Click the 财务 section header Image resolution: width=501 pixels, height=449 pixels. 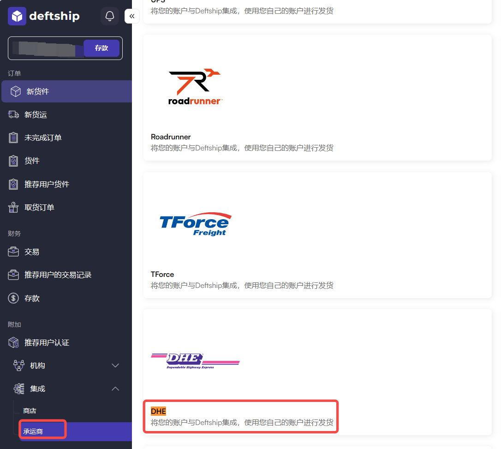[x=14, y=233]
